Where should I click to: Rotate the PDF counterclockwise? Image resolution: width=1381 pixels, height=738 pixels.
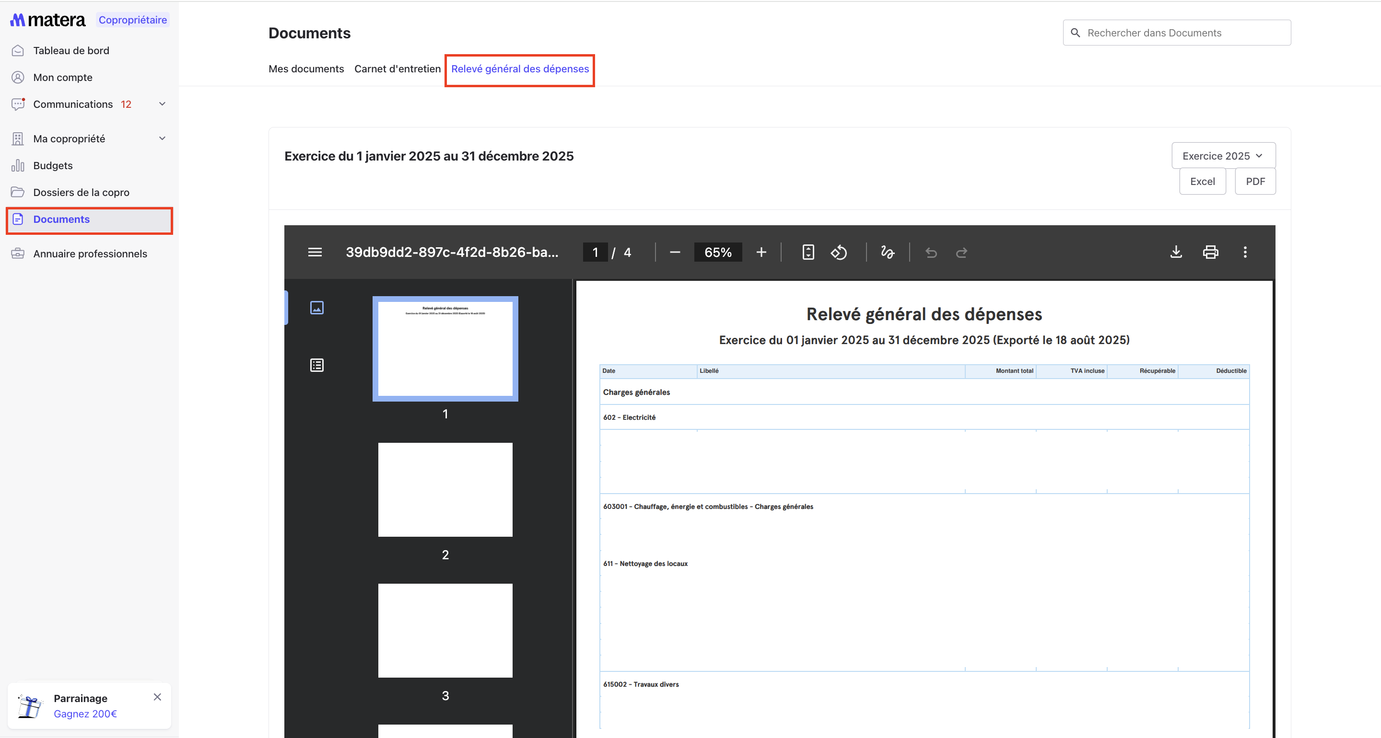(x=839, y=252)
